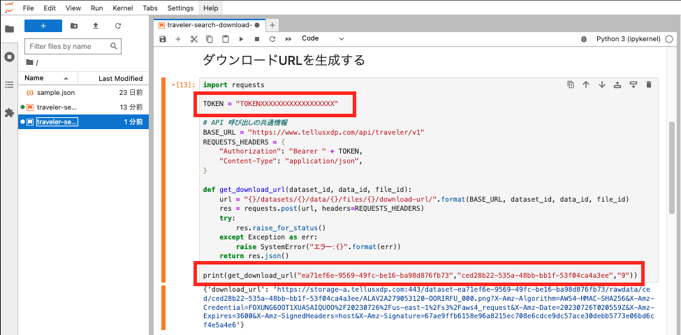This screenshot has height=335, width=681.
Task: Open the Settings menu
Action: [180, 8]
